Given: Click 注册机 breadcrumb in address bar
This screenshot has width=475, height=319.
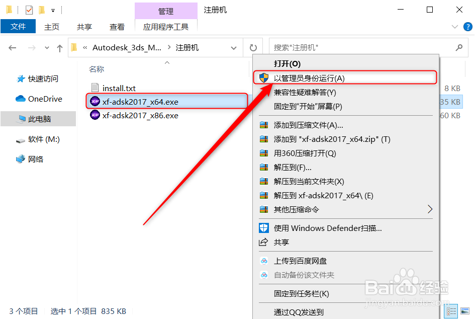Looking at the screenshot, I should point(187,48).
